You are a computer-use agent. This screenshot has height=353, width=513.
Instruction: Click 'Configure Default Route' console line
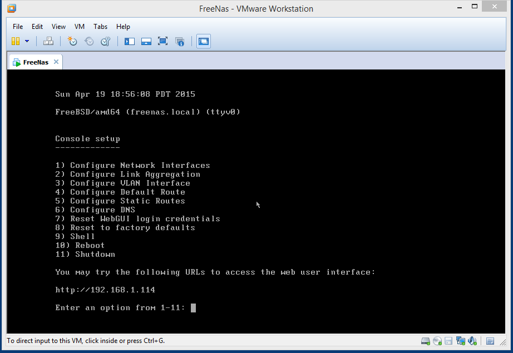(x=120, y=192)
